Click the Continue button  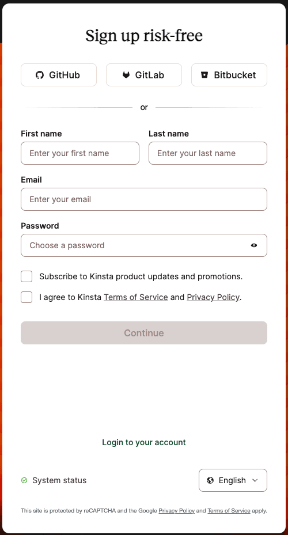point(144,333)
